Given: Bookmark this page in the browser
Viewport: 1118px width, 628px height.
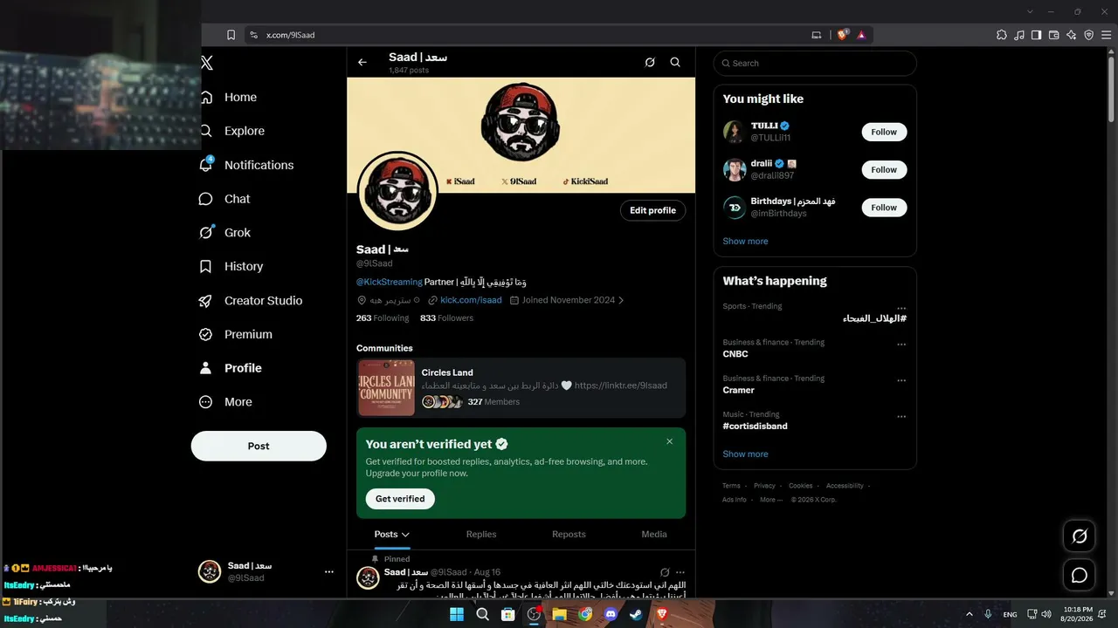Looking at the screenshot, I should 231,35.
